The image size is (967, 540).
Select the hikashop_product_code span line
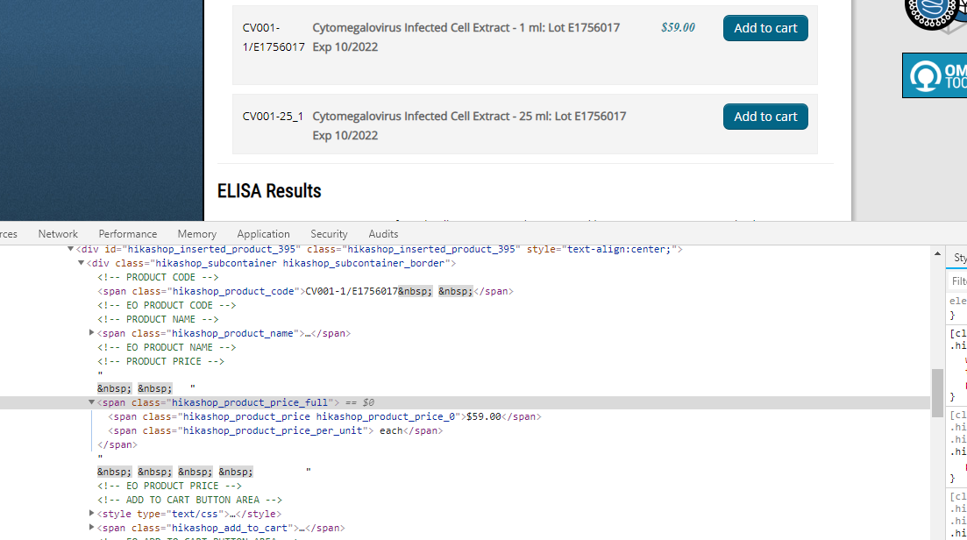[x=307, y=291]
